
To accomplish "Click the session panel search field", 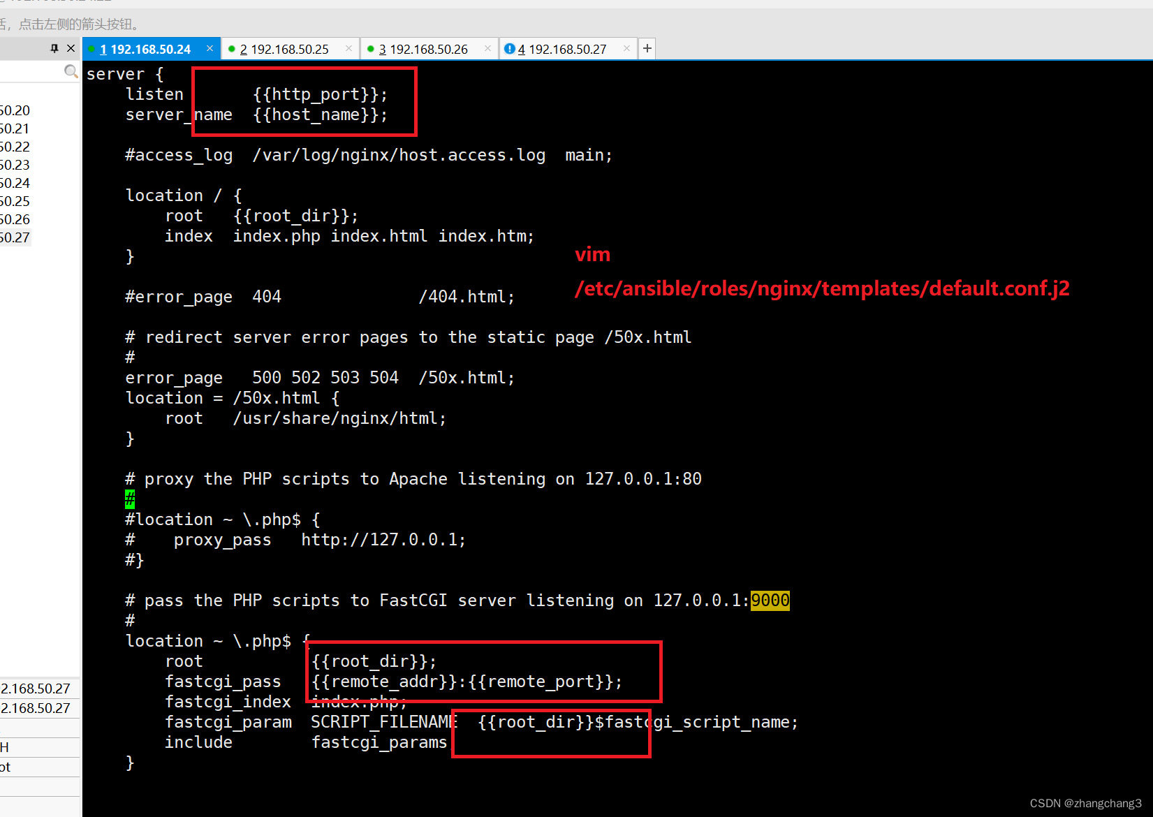I will point(31,71).
